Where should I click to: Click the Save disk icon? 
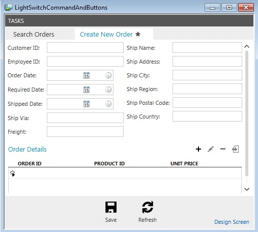pyautogui.click(x=111, y=207)
